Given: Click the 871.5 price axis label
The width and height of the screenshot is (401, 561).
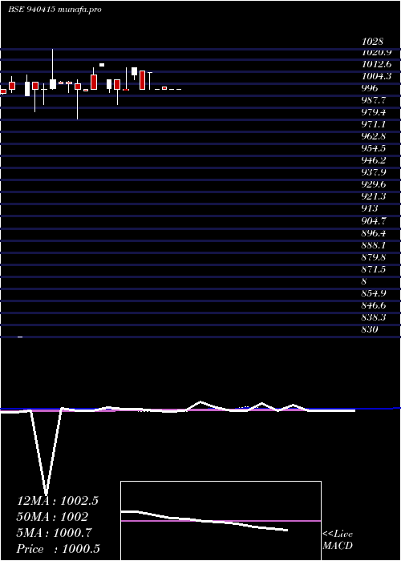Looking at the screenshot, I should pos(374,269).
